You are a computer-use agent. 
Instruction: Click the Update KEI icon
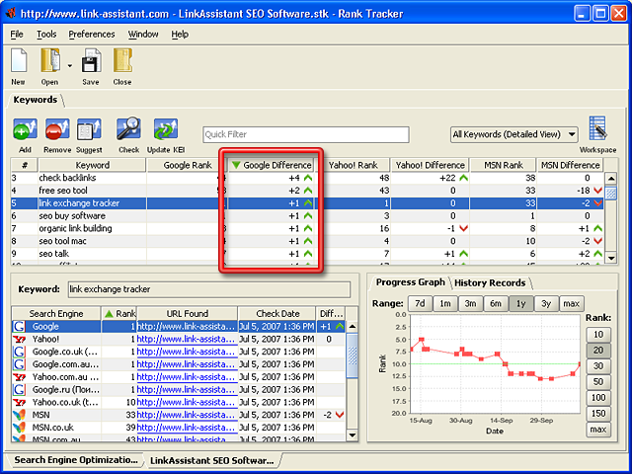tap(166, 129)
